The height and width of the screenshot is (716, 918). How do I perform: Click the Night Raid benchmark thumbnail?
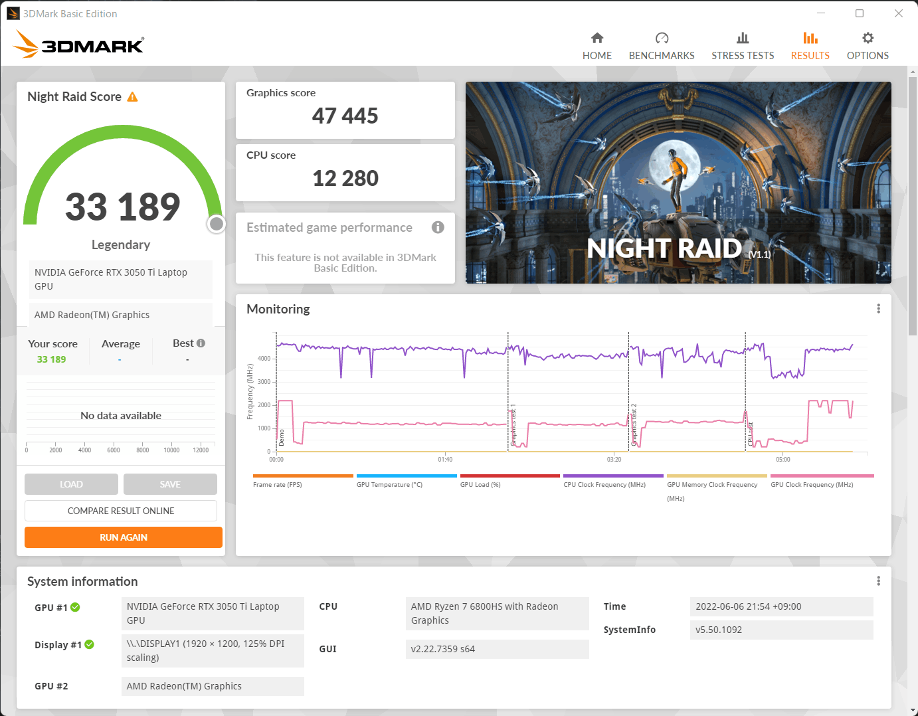click(678, 183)
